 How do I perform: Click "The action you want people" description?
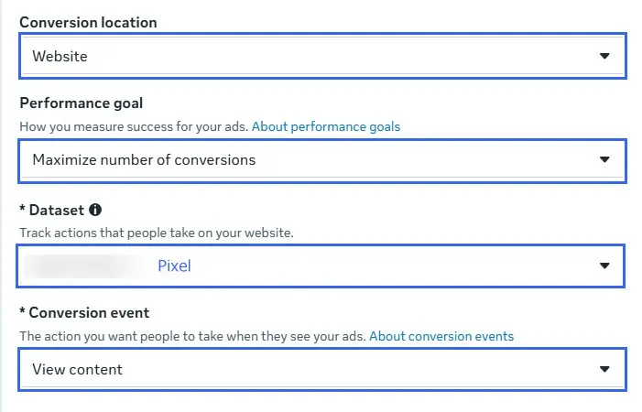[192, 336]
